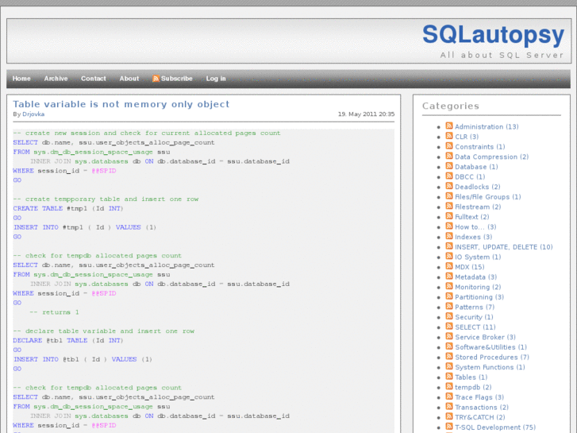
Task: Open RSS feed icon beside Service Broker
Action: [x=449, y=336]
